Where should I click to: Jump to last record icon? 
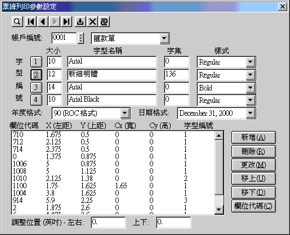[x=66, y=22]
